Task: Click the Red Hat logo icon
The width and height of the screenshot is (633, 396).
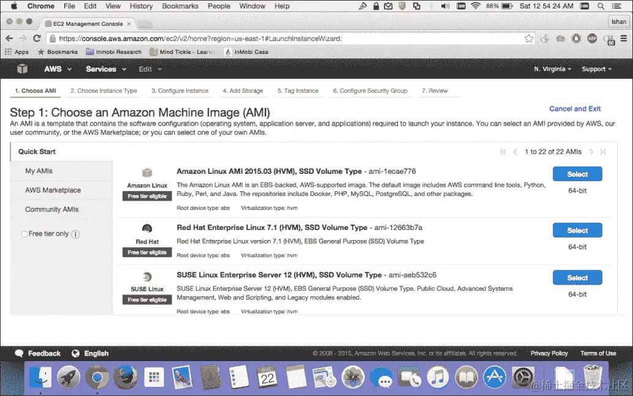Action: click(x=147, y=229)
